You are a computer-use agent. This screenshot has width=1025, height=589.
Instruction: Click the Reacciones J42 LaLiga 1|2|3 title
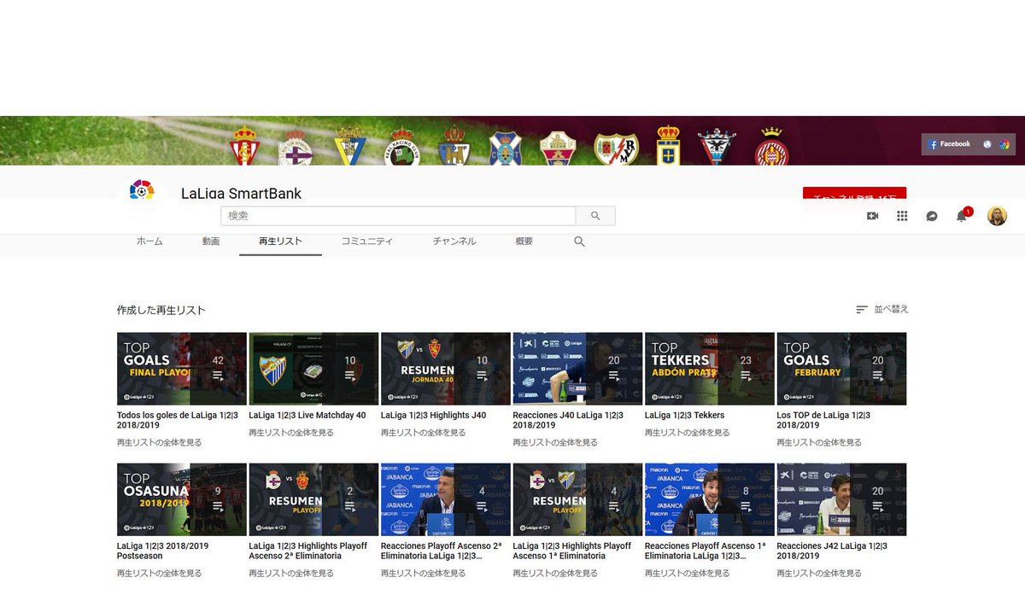click(x=832, y=551)
